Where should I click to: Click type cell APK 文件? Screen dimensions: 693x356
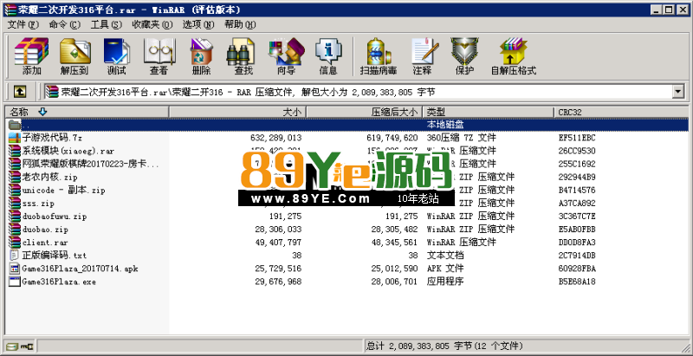[x=445, y=269]
